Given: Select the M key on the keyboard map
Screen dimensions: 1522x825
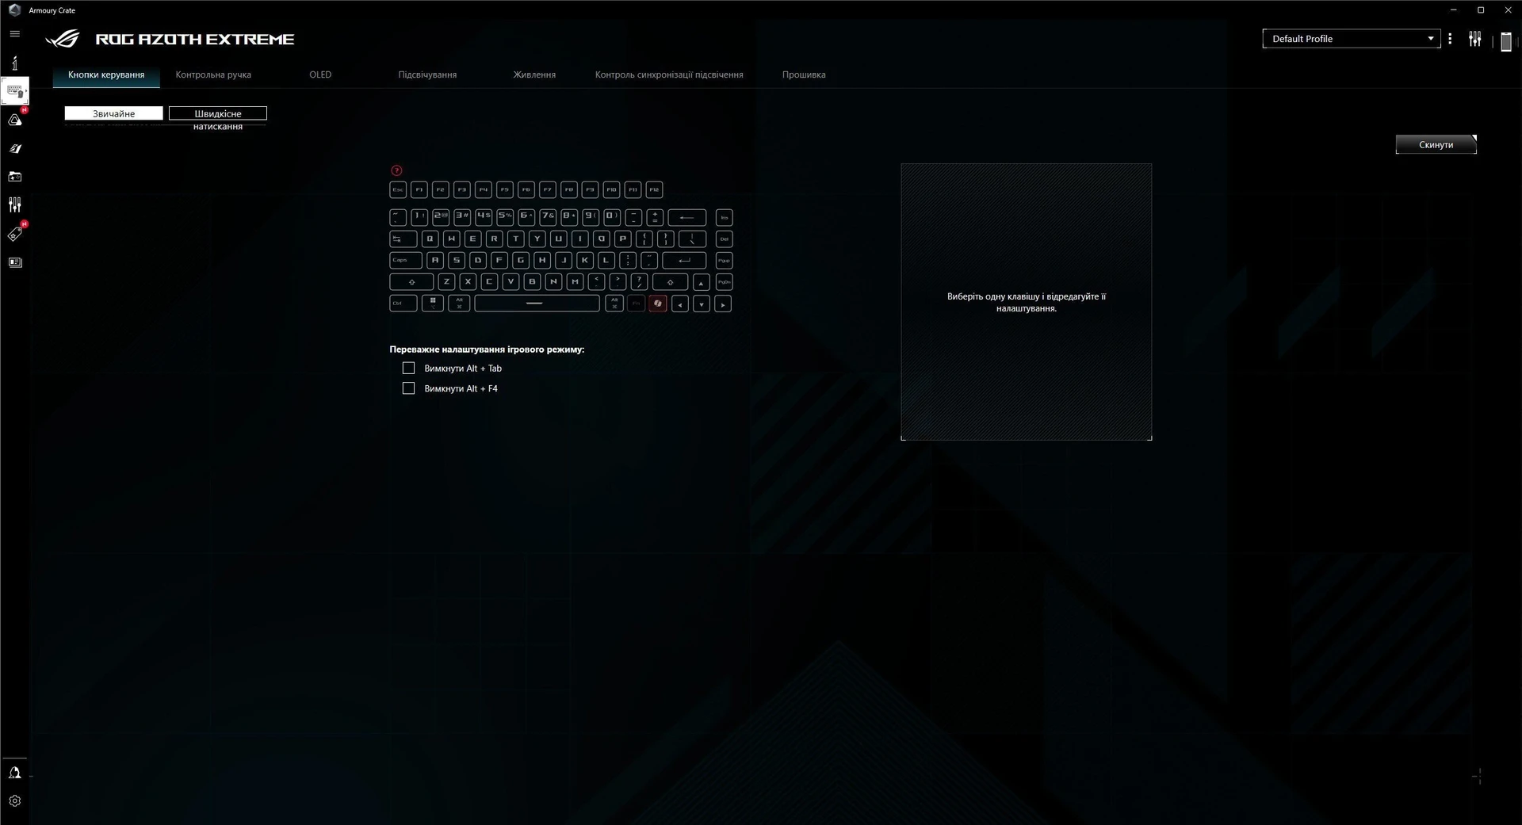Looking at the screenshot, I should click(575, 282).
